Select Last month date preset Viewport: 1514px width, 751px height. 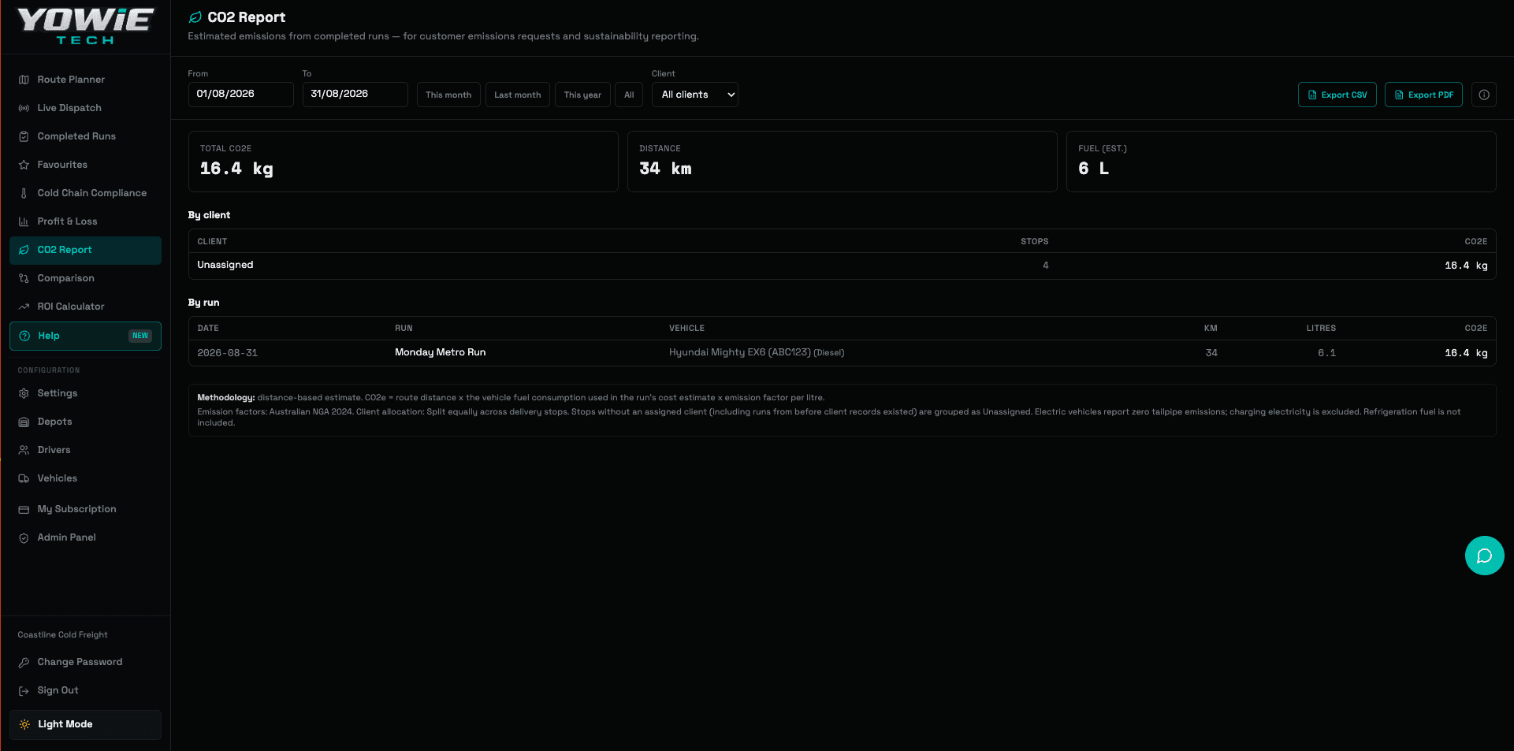[517, 95]
